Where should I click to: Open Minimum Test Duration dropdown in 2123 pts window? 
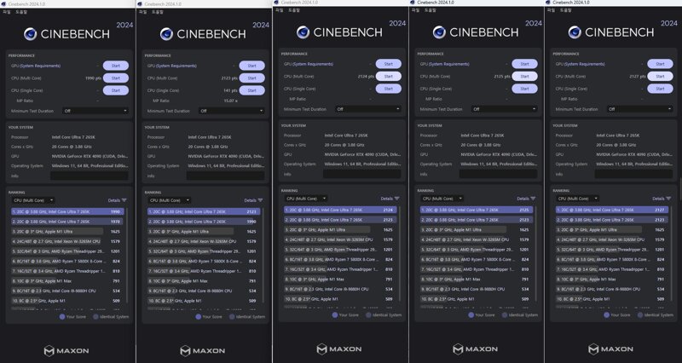pyautogui.click(x=231, y=111)
